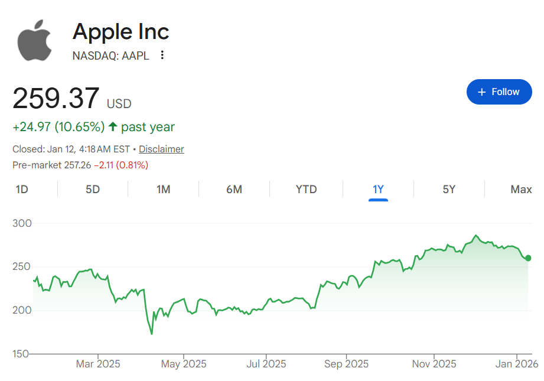Click the Apple logo icon
Screen dimensions: 544x381
pos(35,41)
